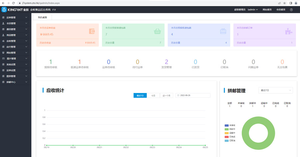The width and height of the screenshot is (300, 157).
Task: Expand 运单管理 sidebar menu
Action: click(x=15, y=18)
